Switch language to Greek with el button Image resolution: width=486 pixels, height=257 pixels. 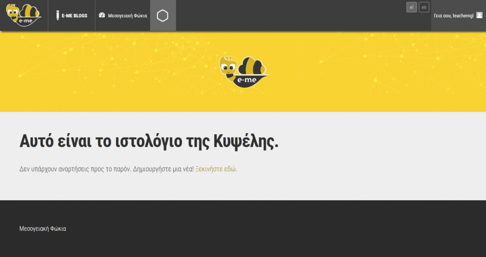click(x=411, y=7)
